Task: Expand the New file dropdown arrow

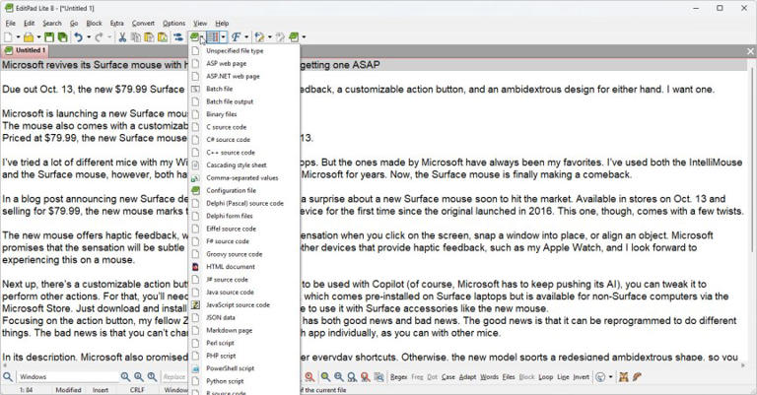Action: click(x=18, y=37)
